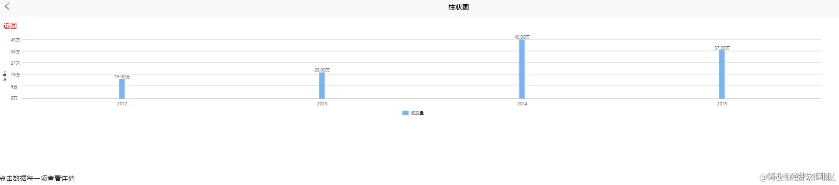The image size is (839, 185).
Task: Select the 2013 bar in the chart
Action: [x=322, y=85]
